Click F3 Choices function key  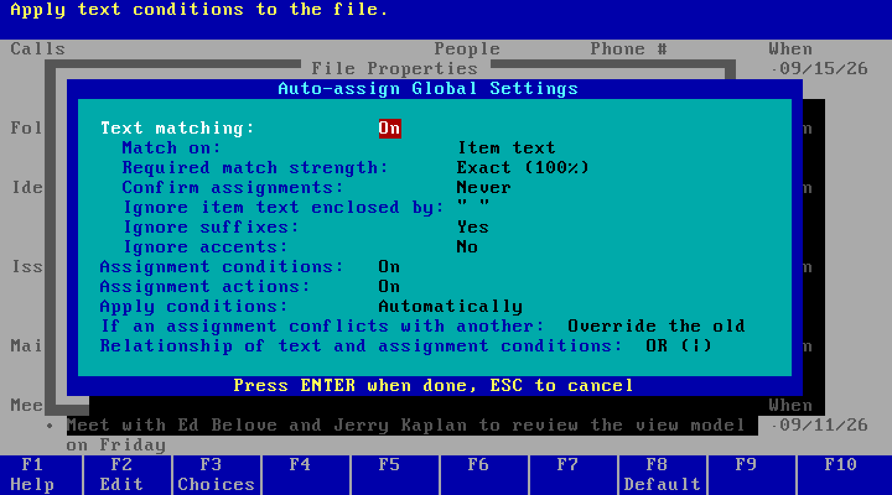coord(216,475)
